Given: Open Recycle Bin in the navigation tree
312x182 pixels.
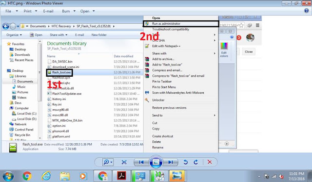Looking at the screenshot, I should pyautogui.click(x=22, y=135).
